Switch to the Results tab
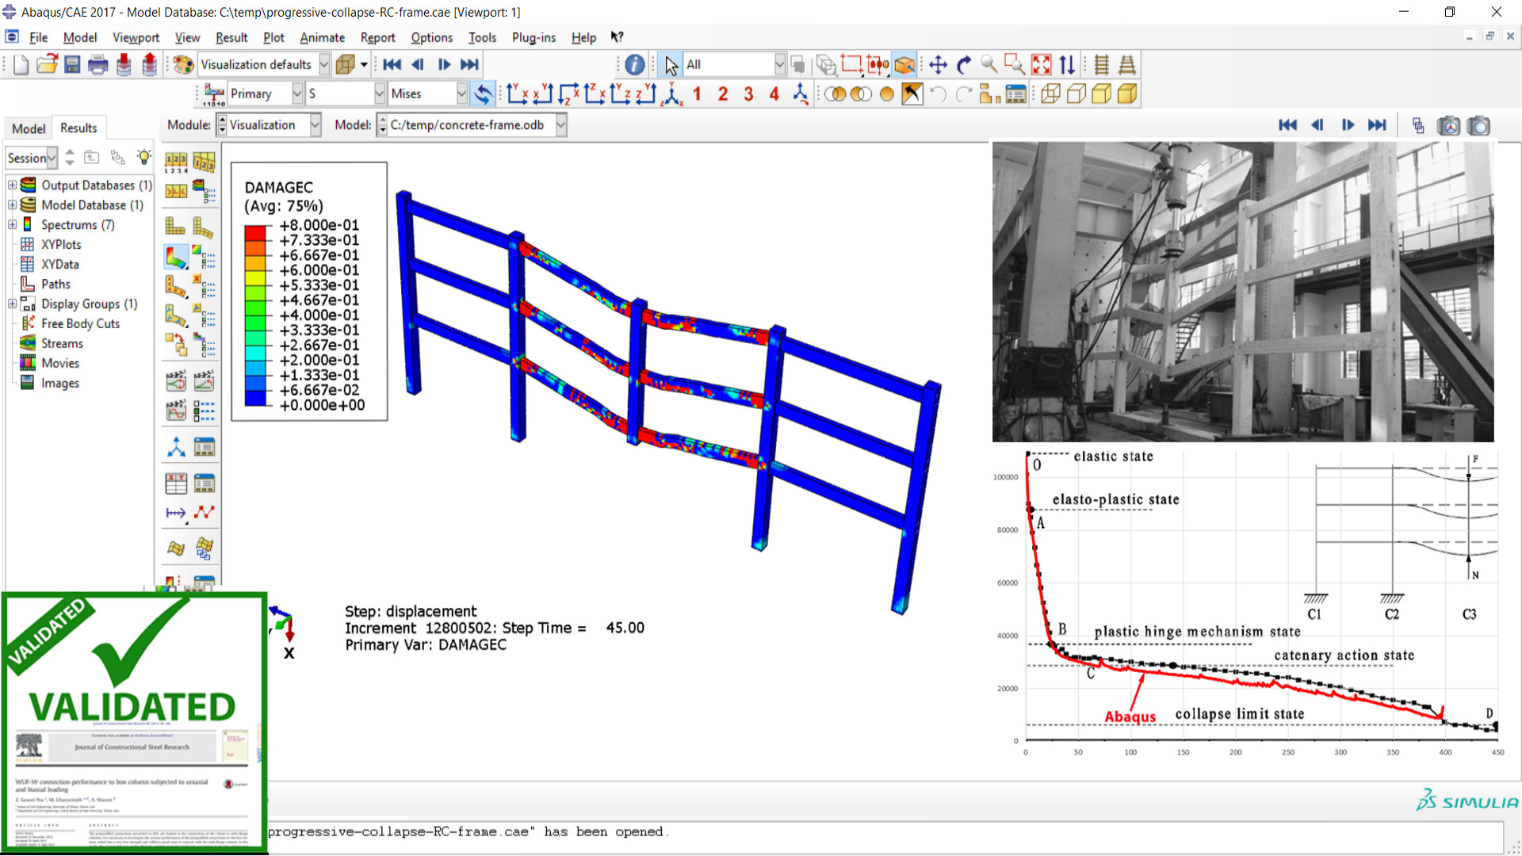Screen dimensions: 1522x856 pyautogui.click(x=78, y=128)
